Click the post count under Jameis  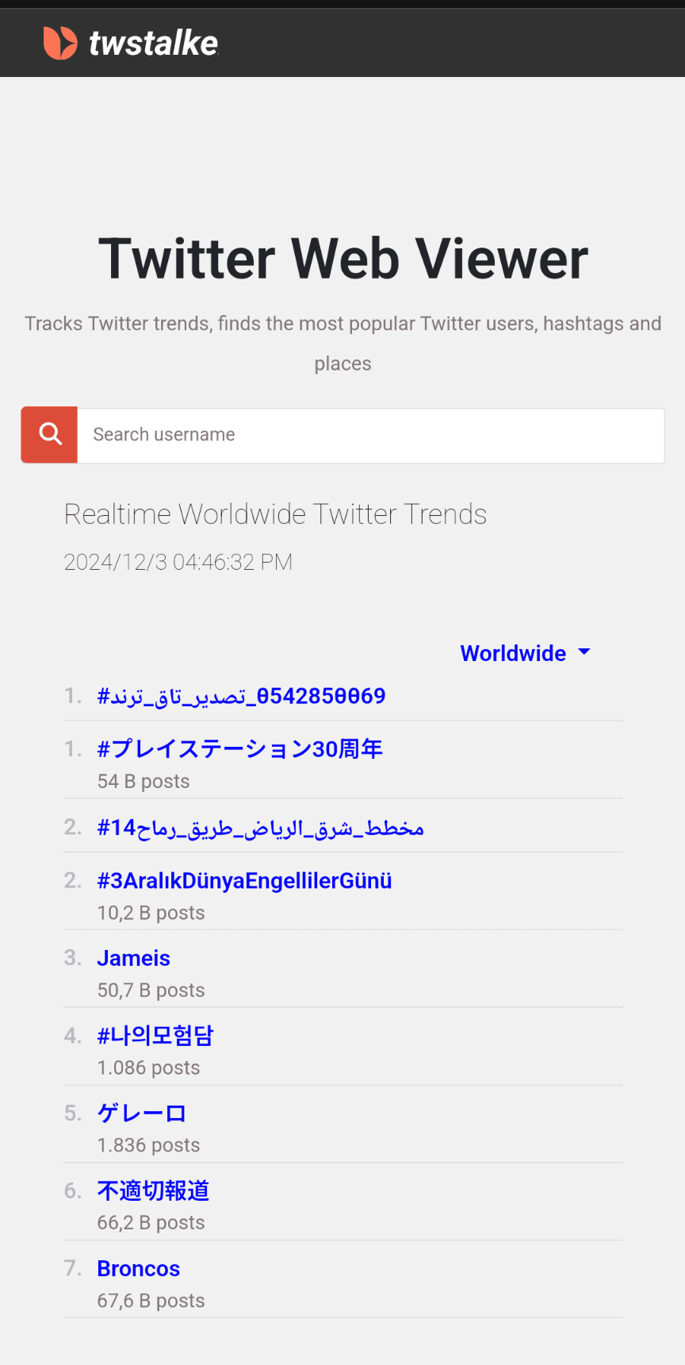pos(151,990)
